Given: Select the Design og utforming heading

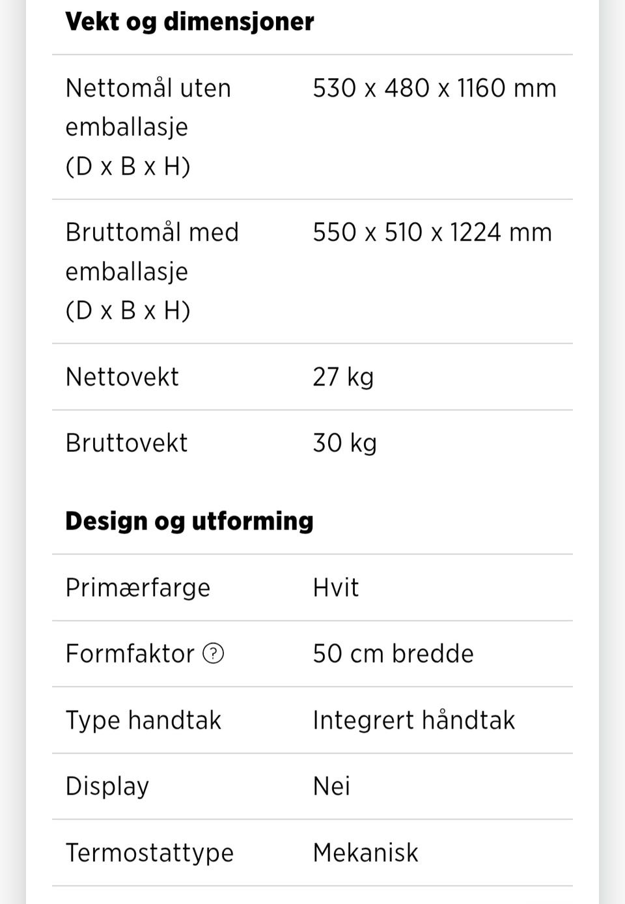Looking at the screenshot, I should point(189,521).
